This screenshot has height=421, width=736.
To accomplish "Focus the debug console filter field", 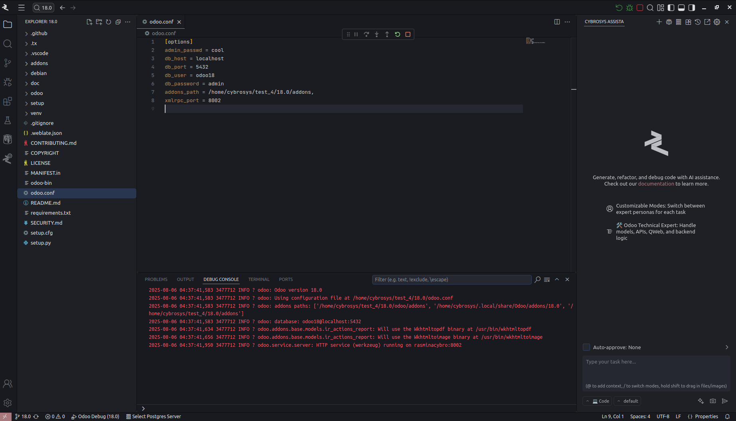I will (452, 280).
